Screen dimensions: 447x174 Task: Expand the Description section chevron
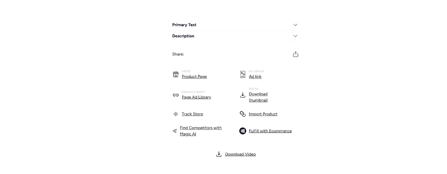[x=295, y=36]
